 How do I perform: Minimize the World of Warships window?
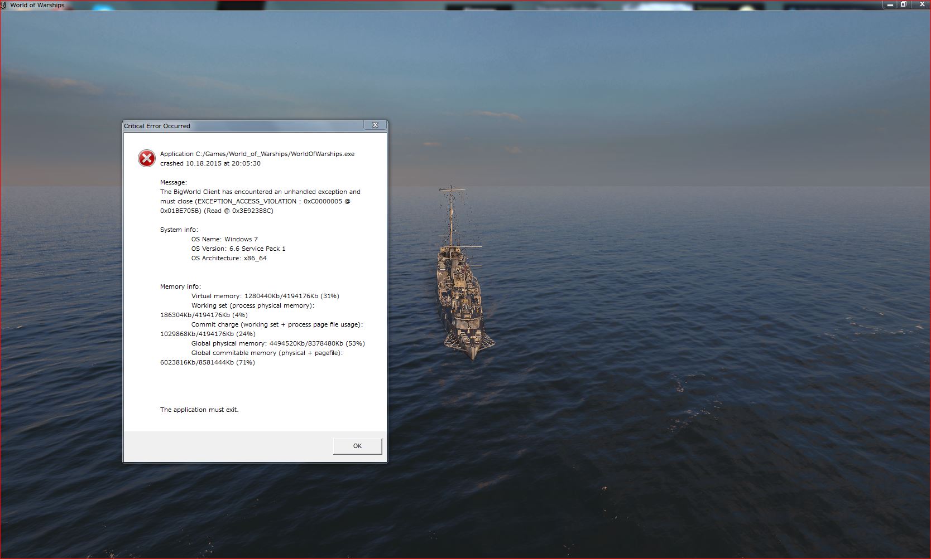coord(889,4)
